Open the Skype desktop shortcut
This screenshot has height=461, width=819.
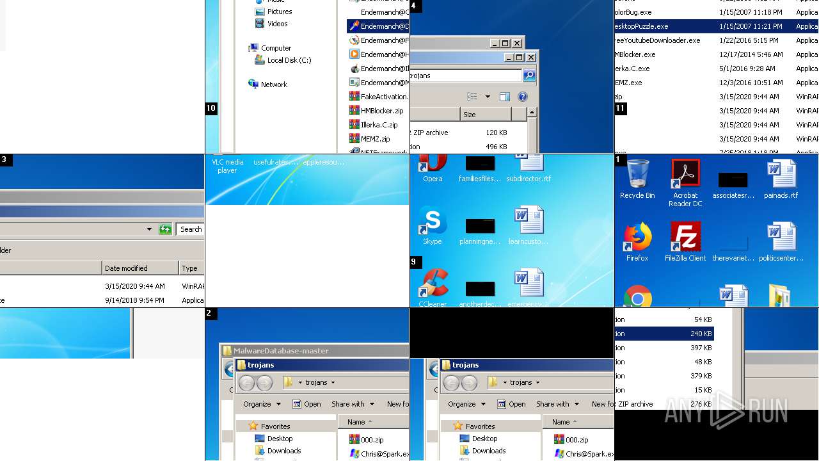(433, 225)
